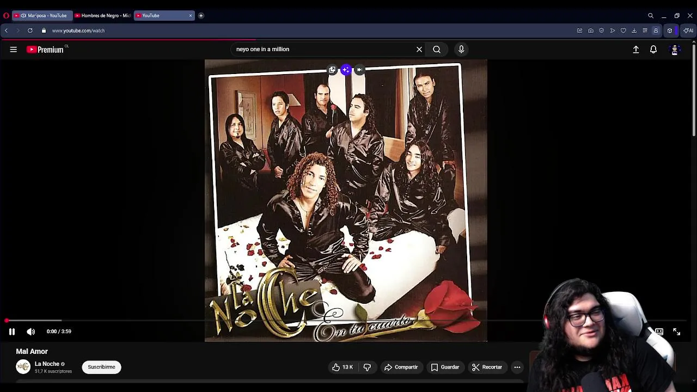Image resolution: width=697 pixels, height=392 pixels.
Task: Open the La Noche channel name
Action: 47,364
